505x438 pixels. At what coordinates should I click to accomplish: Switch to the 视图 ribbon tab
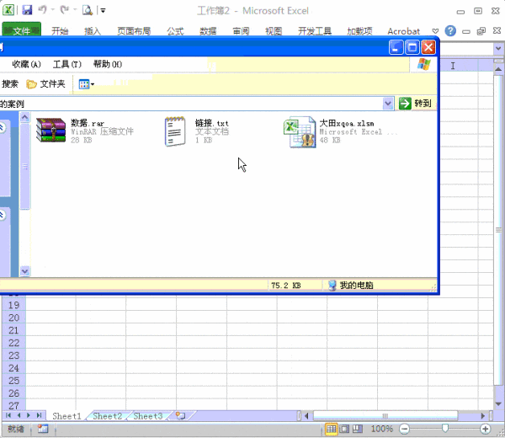tap(274, 31)
